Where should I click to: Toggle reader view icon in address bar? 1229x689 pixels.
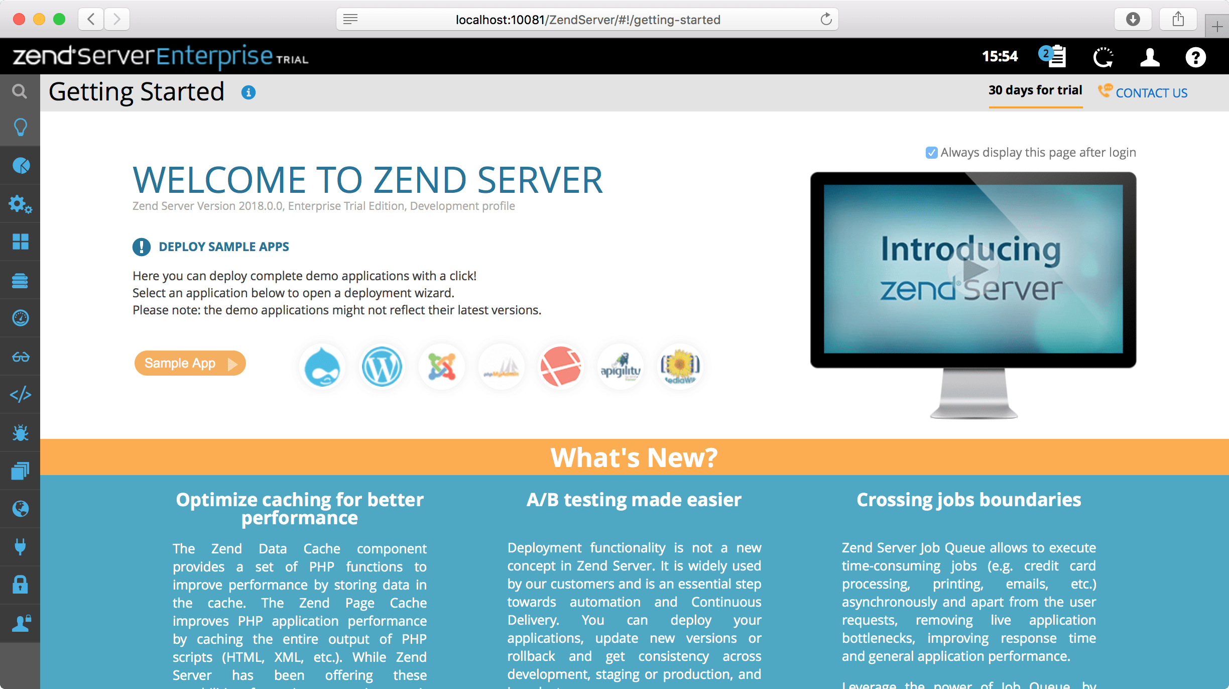coord(350,20)
